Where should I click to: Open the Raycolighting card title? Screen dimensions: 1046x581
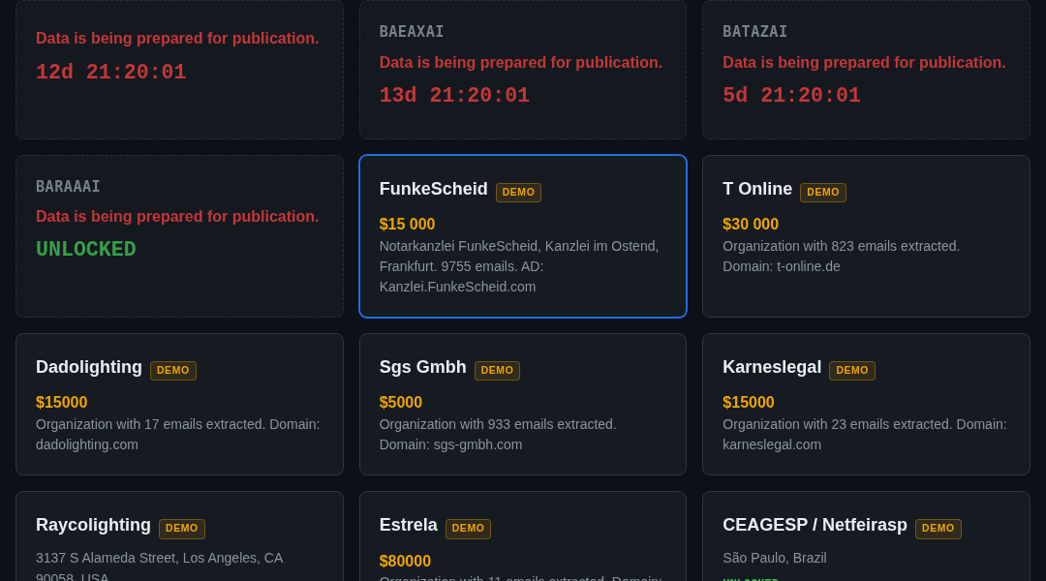point(93,526)
